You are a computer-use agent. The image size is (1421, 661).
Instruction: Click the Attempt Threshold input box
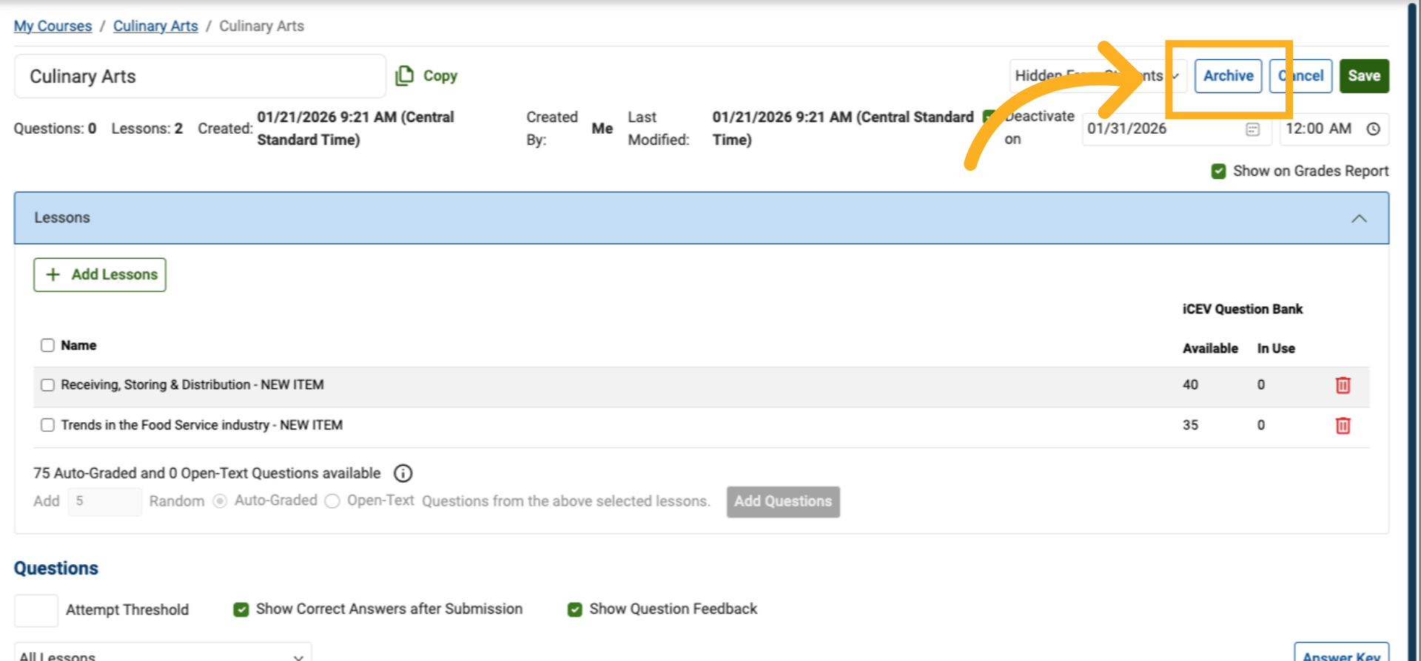[x=36, y=611]
